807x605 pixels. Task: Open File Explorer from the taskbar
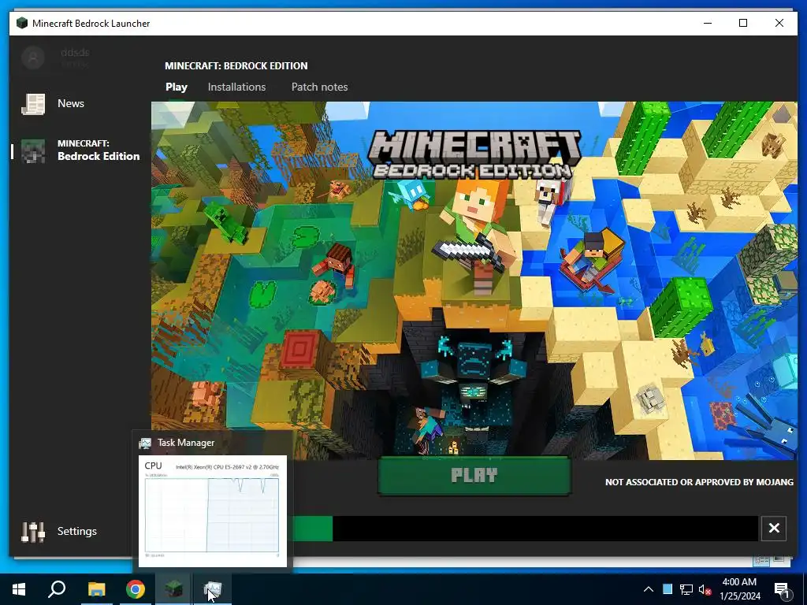pyautogui.click(x=96, y=589)
